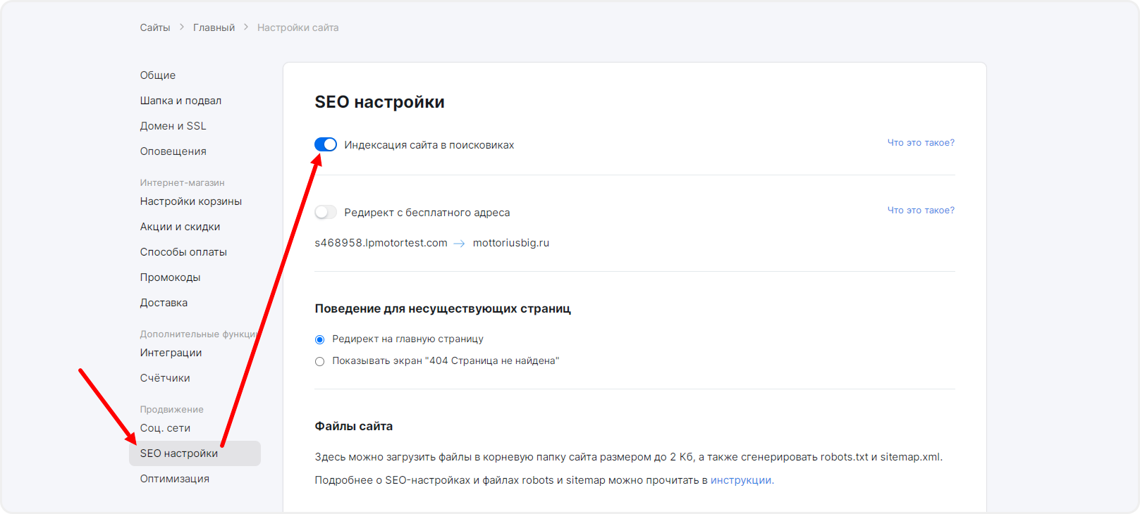Screen dimensions: 1140x514
Task: Open "Настройки корзины" in sidebar
Action: click(x=190, y=201)
